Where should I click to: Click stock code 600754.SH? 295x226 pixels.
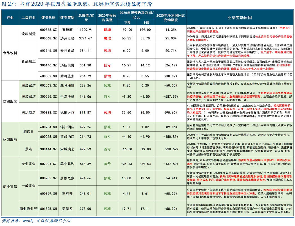(x=48, y=127)
